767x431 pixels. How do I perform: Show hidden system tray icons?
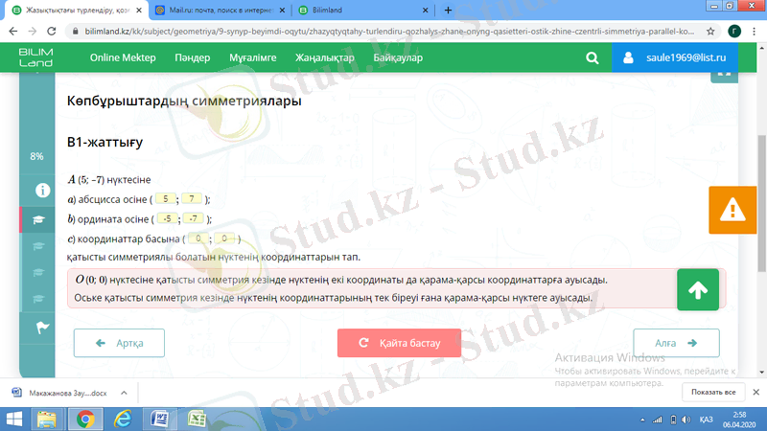click(x=642, y=420)
